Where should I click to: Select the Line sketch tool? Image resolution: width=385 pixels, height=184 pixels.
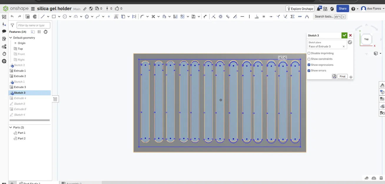43,16
